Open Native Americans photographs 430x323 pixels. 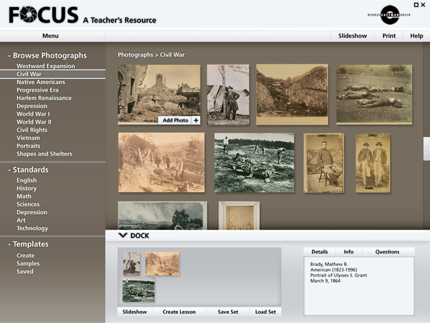(x=41, y=82)
